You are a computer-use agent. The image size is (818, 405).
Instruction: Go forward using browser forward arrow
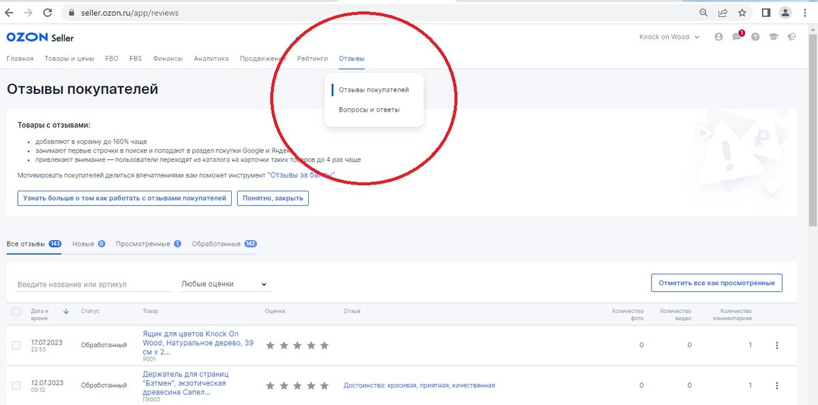pyautogui.click(x=29, y=12)
